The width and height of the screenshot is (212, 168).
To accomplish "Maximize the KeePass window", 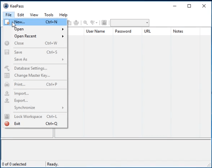I will coord(189,6).
